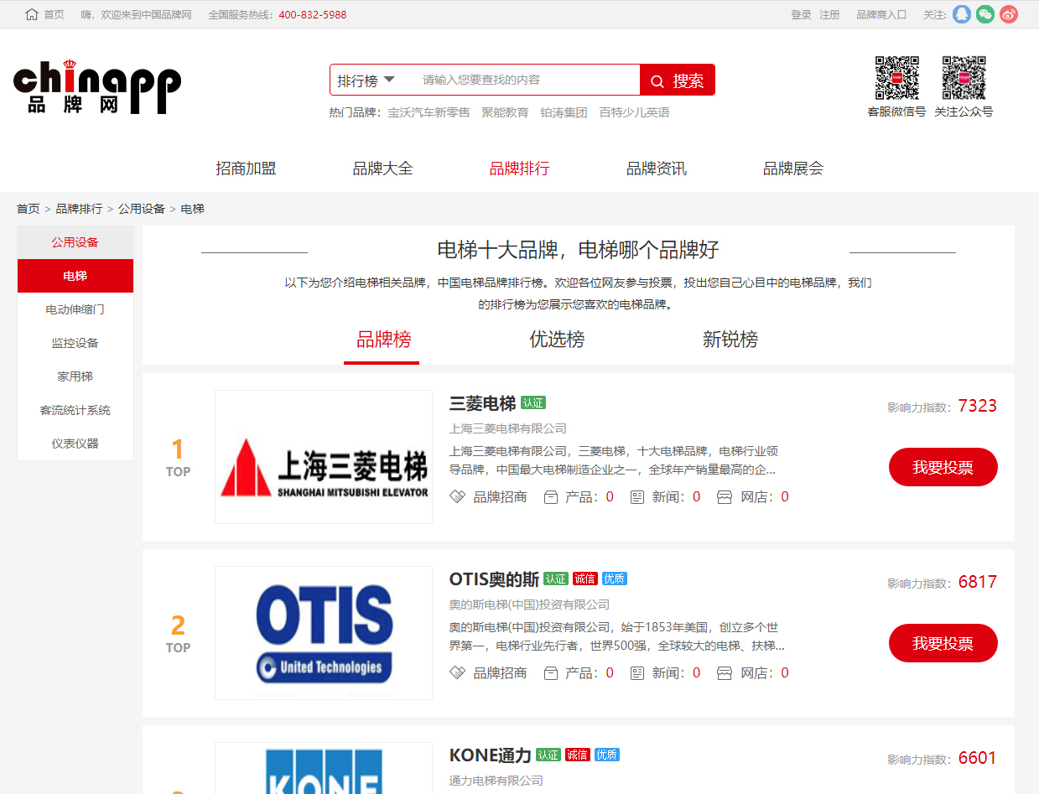Select 电梯 in the sidebar
Viewport: 1039px width, 794px height.
tap(75, 276)
